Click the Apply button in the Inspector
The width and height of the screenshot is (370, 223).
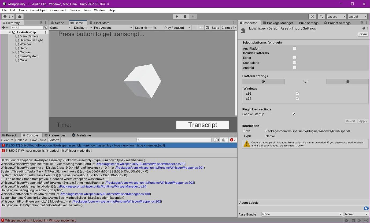(363, 121)
